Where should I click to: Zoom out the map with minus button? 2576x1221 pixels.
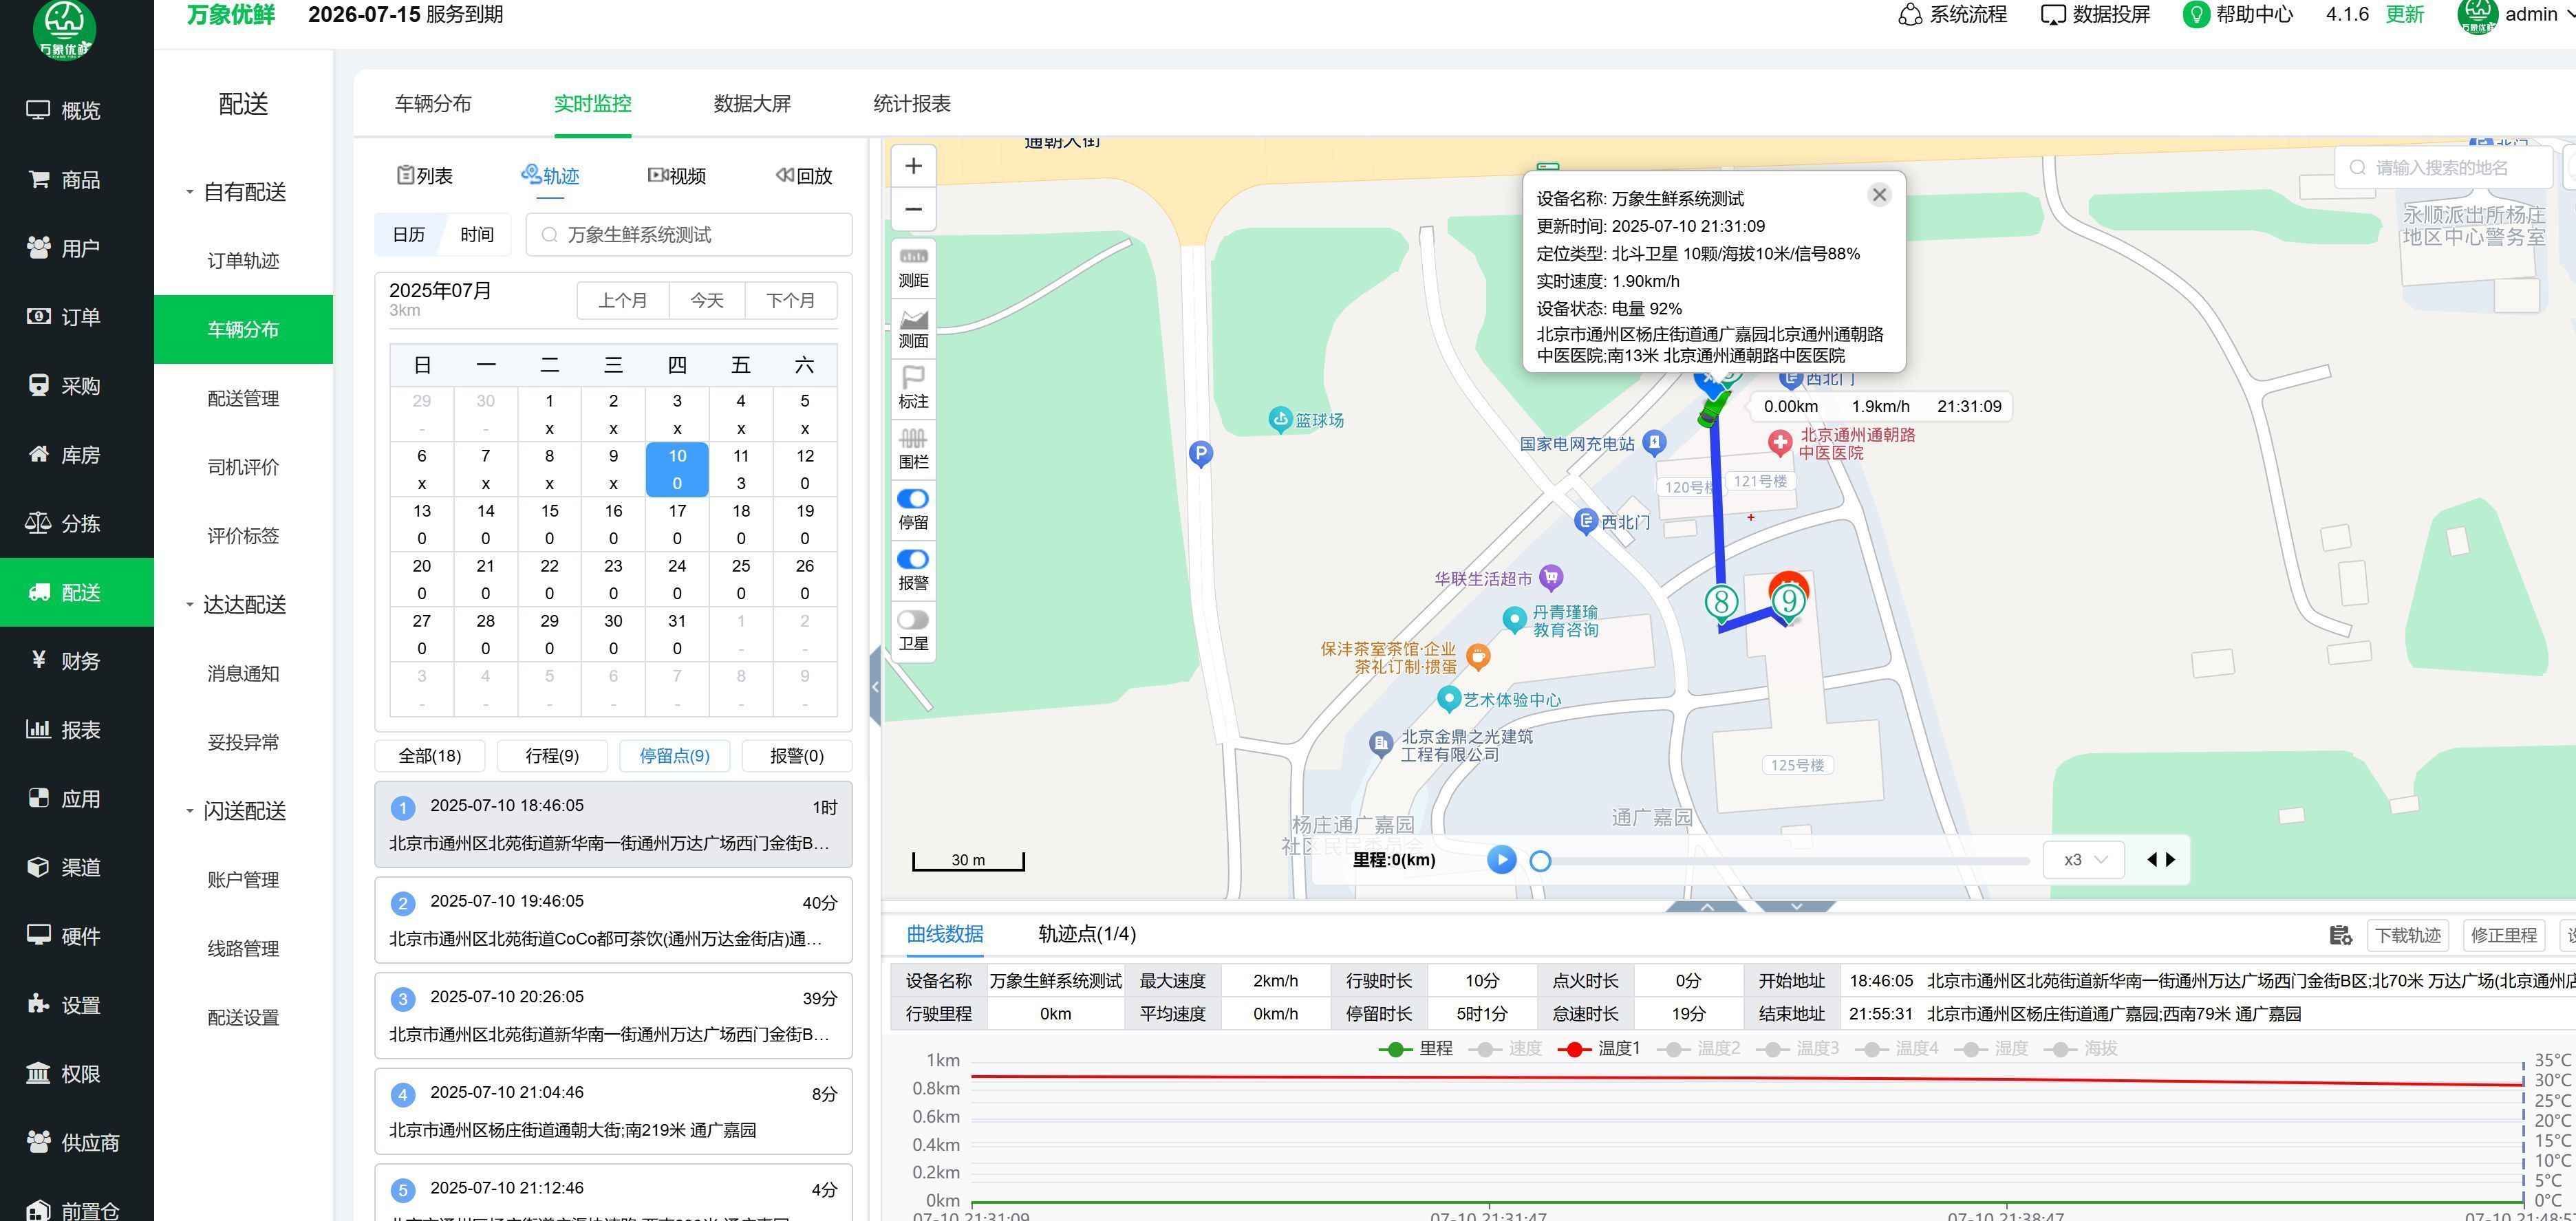(x=913, y=209)
